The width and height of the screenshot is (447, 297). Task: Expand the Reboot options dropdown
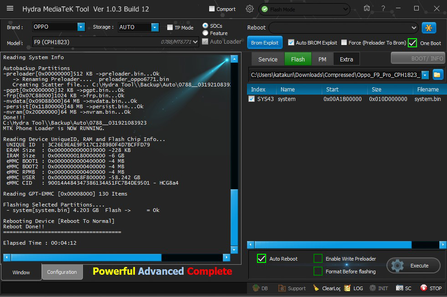click(x=414, y=28)
